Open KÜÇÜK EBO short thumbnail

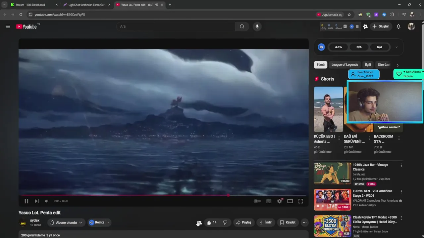[329, 109]
